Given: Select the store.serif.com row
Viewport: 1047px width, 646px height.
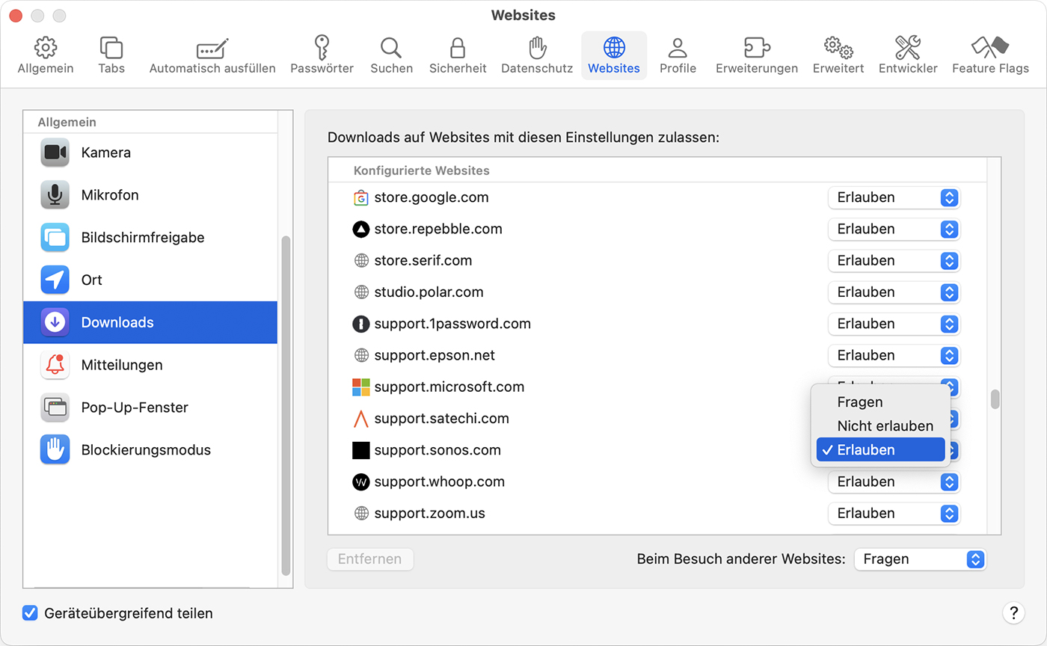Looking at the screenshot, I should coord(658,261).
